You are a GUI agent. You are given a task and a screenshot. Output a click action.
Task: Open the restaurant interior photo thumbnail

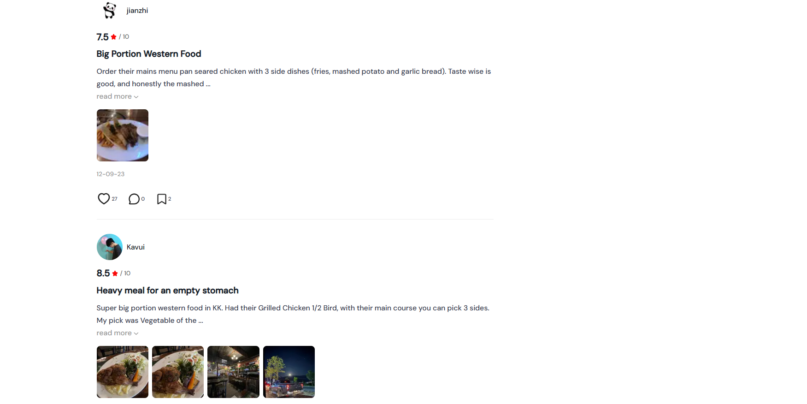(233, 372)
